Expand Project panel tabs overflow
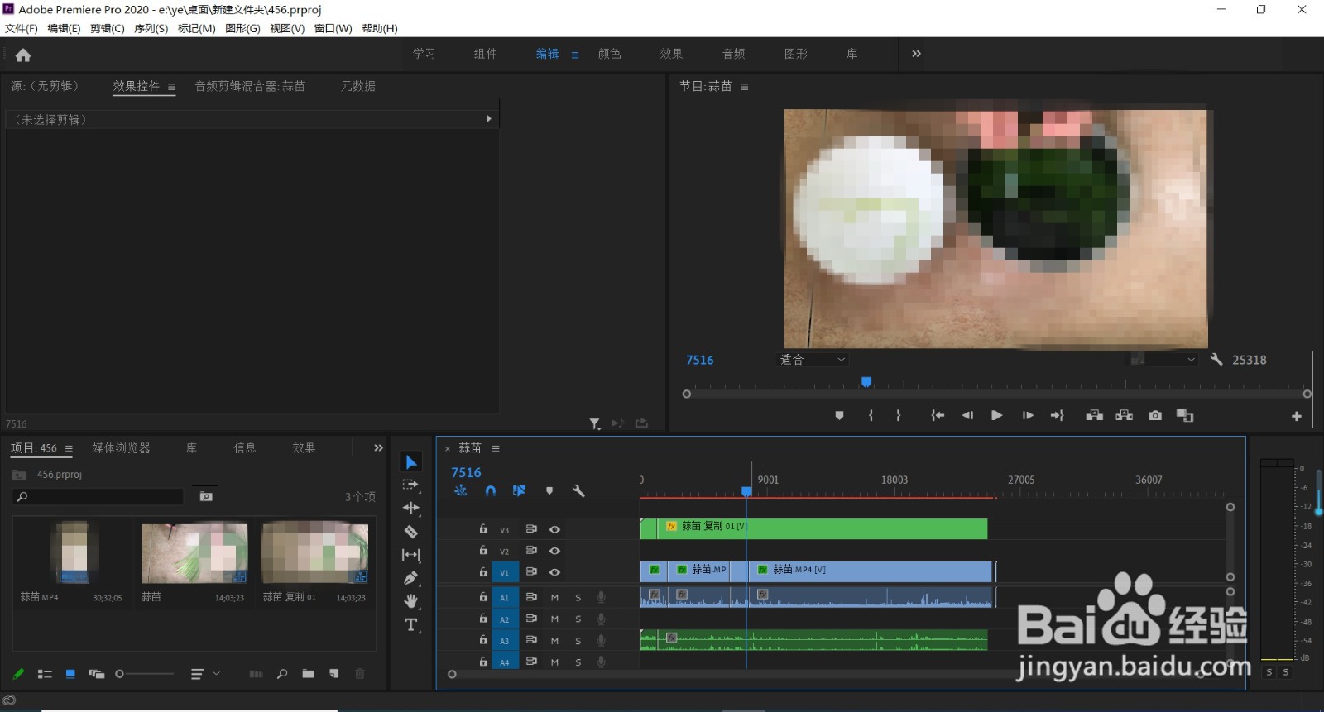Screen dimensions: 1324x712 click(x=378, y=447)
